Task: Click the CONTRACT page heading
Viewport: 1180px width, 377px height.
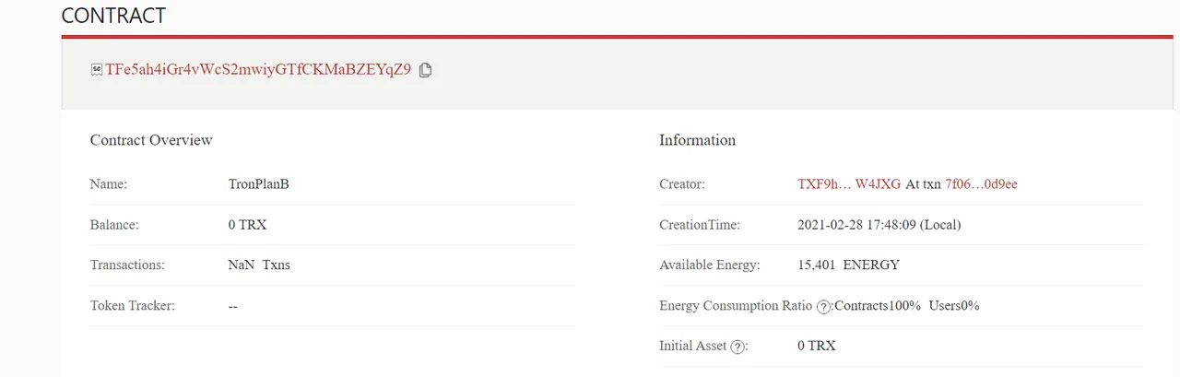Action: pos(114,16)
